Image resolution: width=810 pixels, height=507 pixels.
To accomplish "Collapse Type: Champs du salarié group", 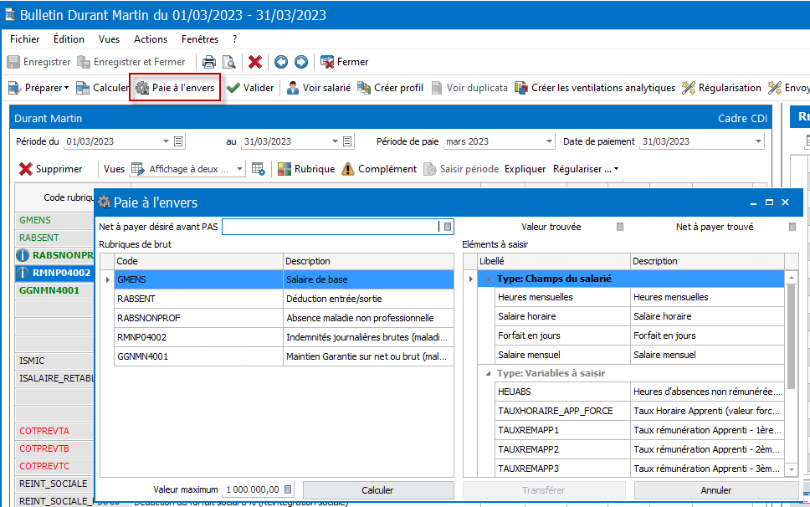I will pos(488,279).
